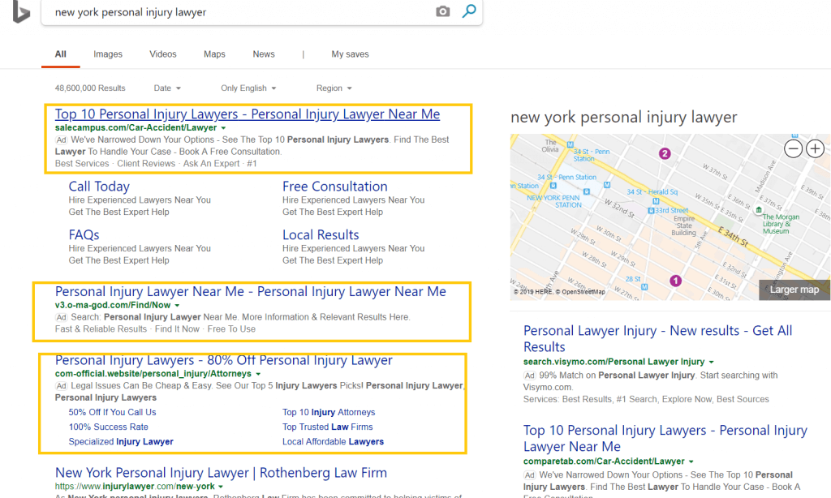Open the Call Today sitelink
This screenshot has height=498, width=831.
(x=99, y=187)
